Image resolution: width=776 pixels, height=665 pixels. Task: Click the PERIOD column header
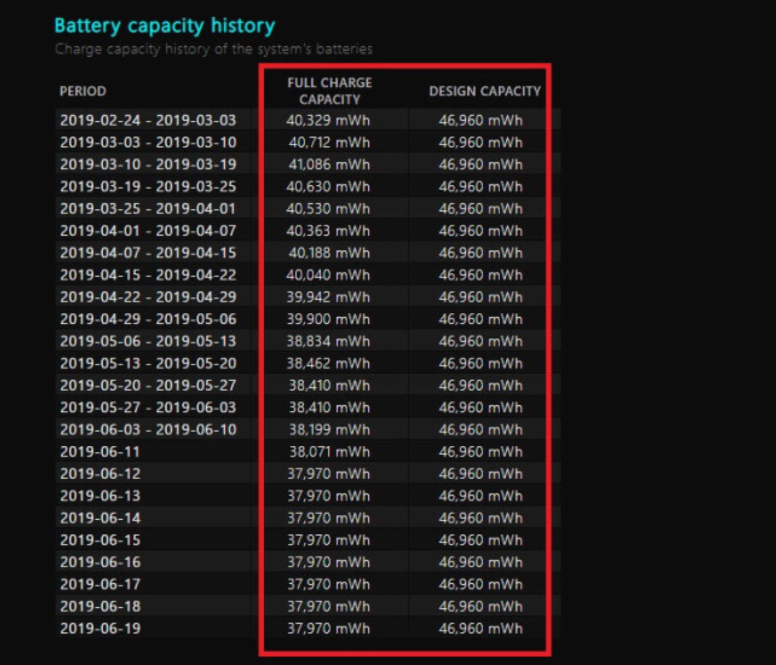83,91
